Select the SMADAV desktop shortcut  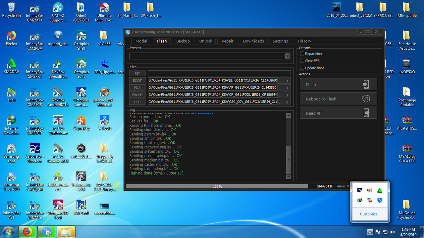click(11, 66)
